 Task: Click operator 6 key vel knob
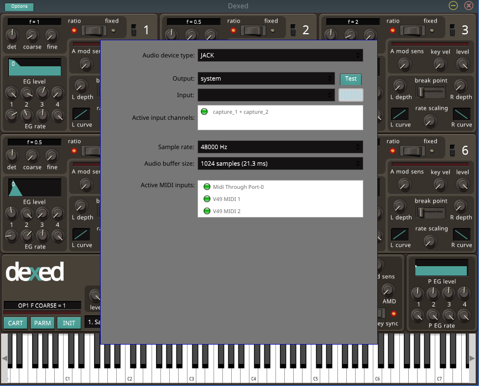[440, 185]
